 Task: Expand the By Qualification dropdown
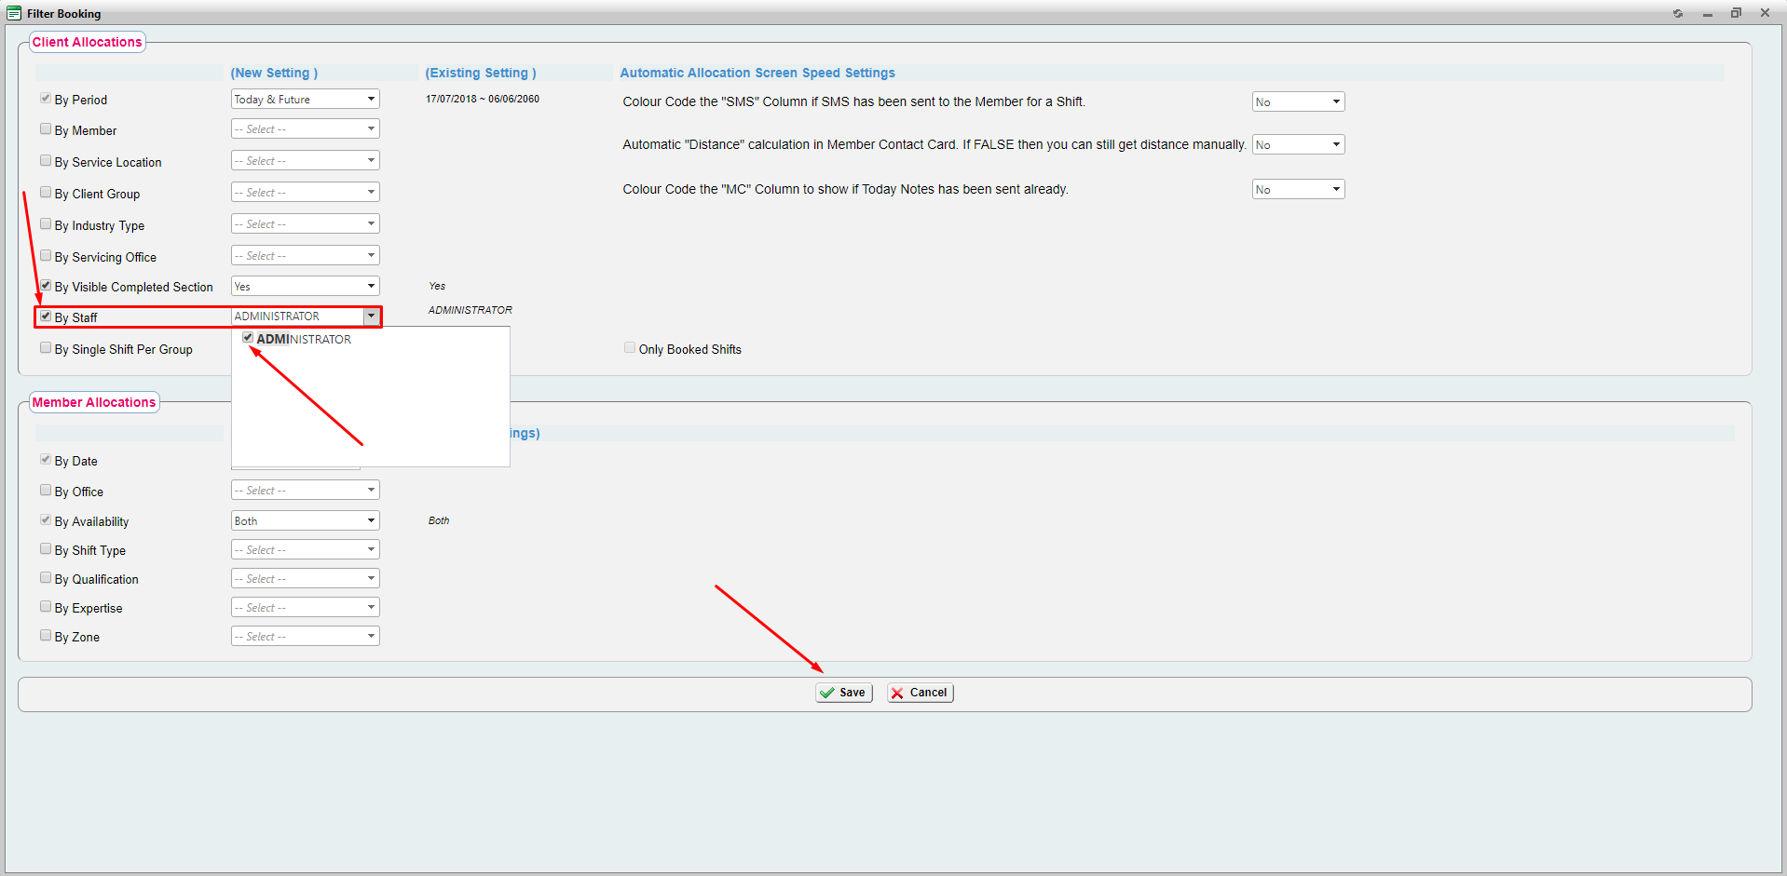coord(306,578)
